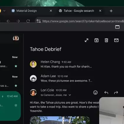Image resolution: width=124 pixels, height=124 pixels.
Task: Expand recipient details chevron for Lori Cole
Action: coord(70,95)
